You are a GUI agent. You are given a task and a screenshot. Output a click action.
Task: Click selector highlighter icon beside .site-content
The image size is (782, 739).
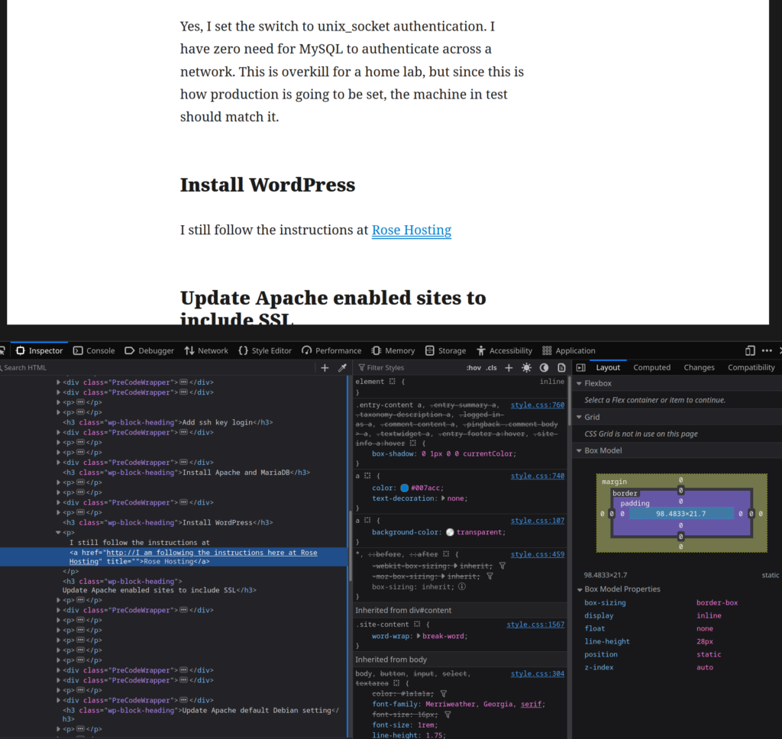click(417, 624)
